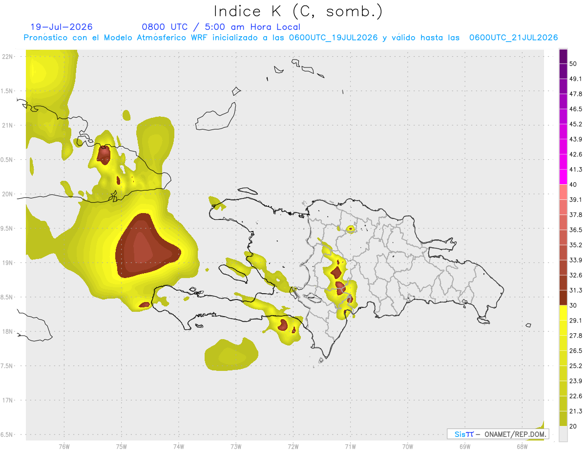Click legend value '21.3'

coord(576,411)
